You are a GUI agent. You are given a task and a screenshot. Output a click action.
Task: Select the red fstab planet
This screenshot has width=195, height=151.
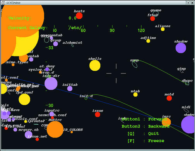pos(152,19)
